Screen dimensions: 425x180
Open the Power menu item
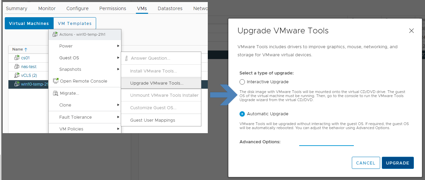(x=85, y=46)
